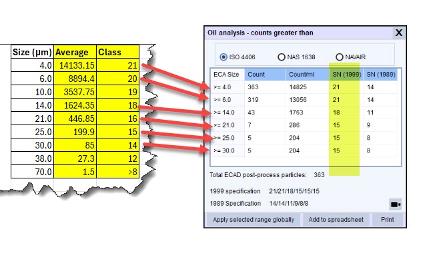Select the >= 25.0 row size cell
Viewport: 429px width, 265px height.
[x=228, y=138]
